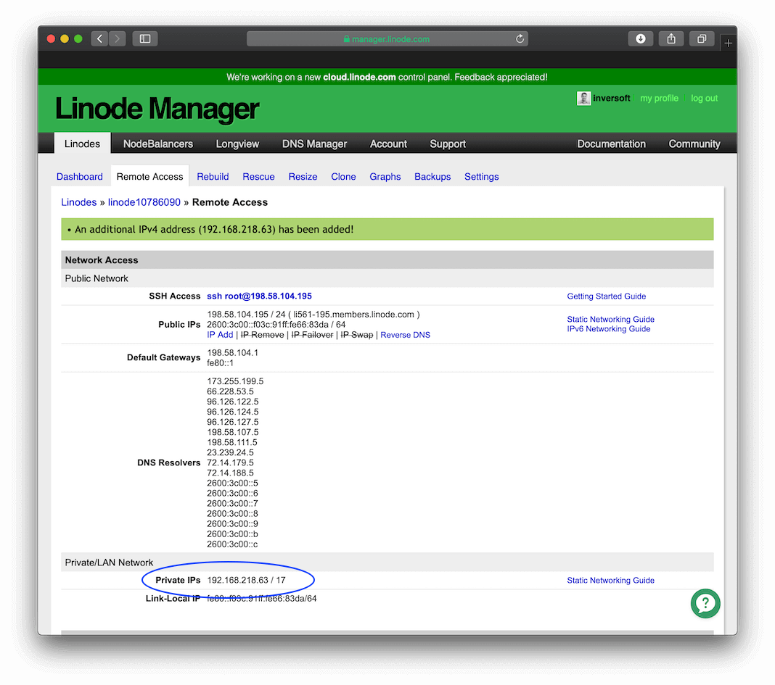The image size is (775, 685).
Task: Open the IPv6 Networking Guide link
Action: (x=608, y=329)
